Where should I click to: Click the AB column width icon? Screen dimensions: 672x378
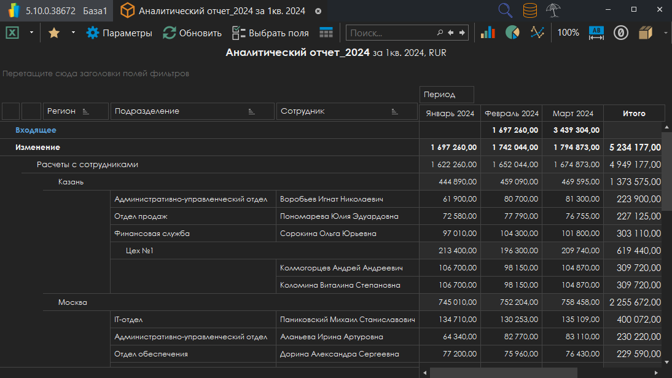click(x=596, y=33)
